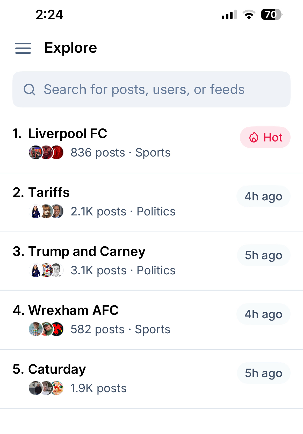Click the 5h ago badge on Caturday
The height and width of the screenshot is (434, 303).
pyautogui.click(x=263, y=373)
